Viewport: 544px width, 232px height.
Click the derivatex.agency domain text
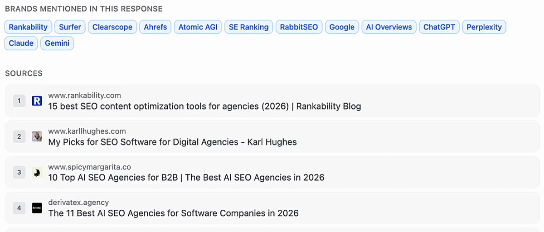point(78,202)
